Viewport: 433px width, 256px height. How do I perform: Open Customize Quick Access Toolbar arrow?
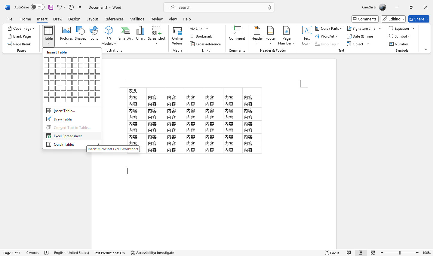80,7
